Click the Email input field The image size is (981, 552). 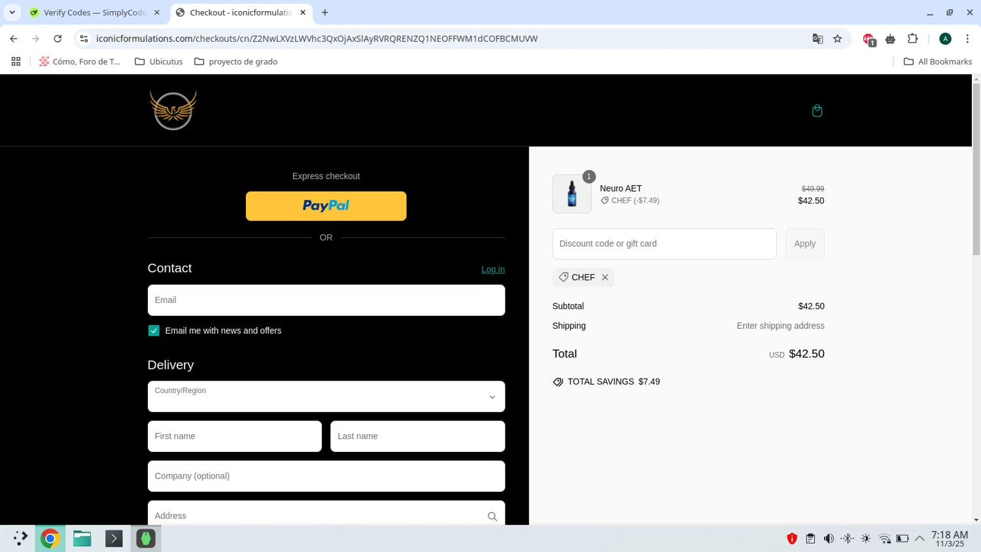[326, 300]
